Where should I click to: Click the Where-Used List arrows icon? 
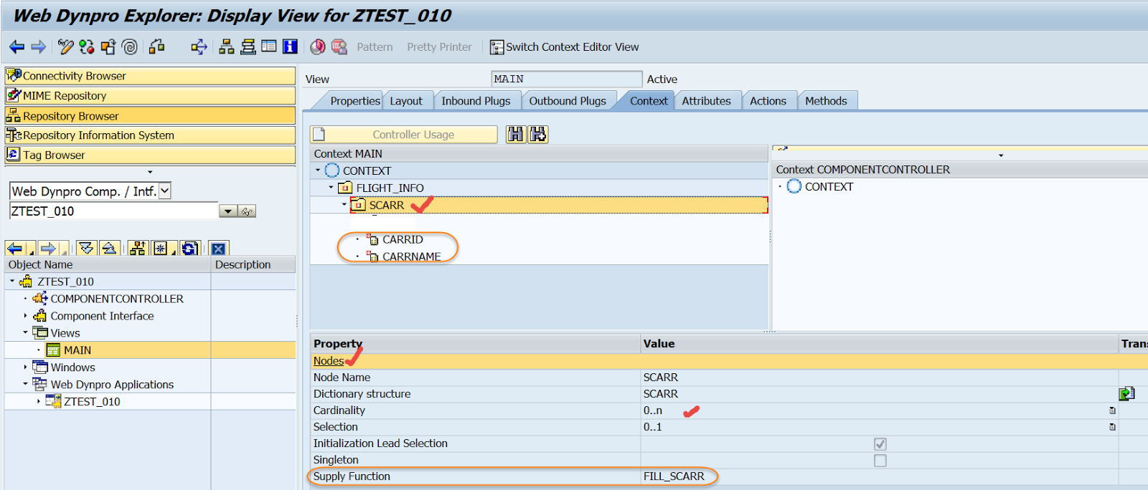click(x=199, y=47)
